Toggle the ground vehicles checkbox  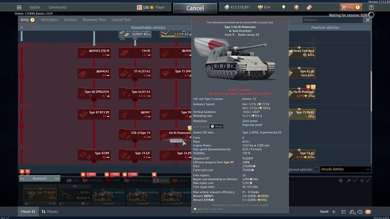tap(316, 170)
